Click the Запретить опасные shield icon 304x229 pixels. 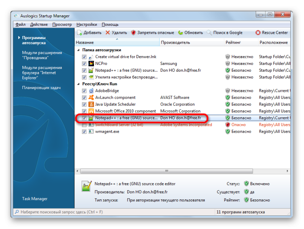[x=133, y=33]
